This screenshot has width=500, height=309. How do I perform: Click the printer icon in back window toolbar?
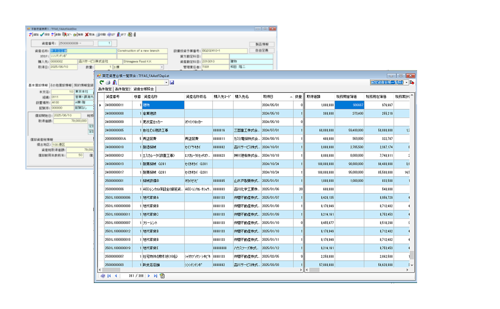(x=98, y=34)
